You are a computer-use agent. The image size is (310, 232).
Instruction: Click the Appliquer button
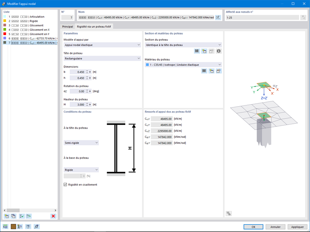click(x=297, y=227)
